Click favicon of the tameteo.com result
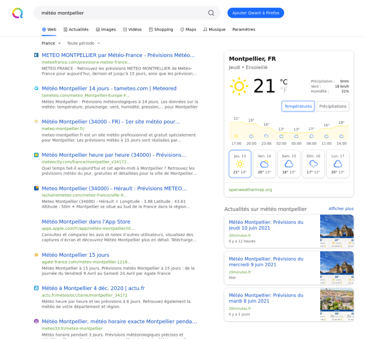This screenshot has height=339, width=365. point(36,88)
